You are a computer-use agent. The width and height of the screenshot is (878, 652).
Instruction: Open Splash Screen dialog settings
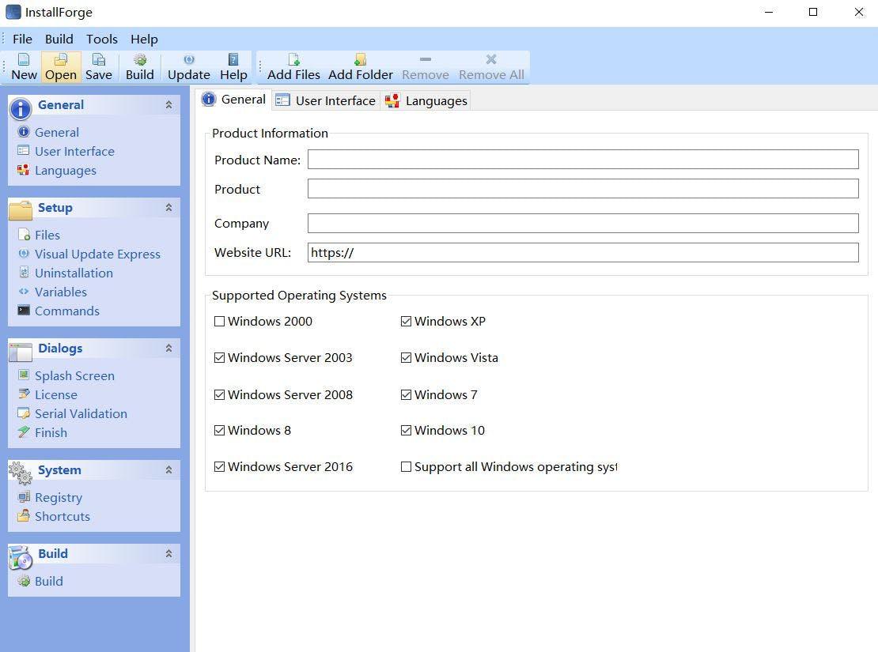click(x=74, y=376)
